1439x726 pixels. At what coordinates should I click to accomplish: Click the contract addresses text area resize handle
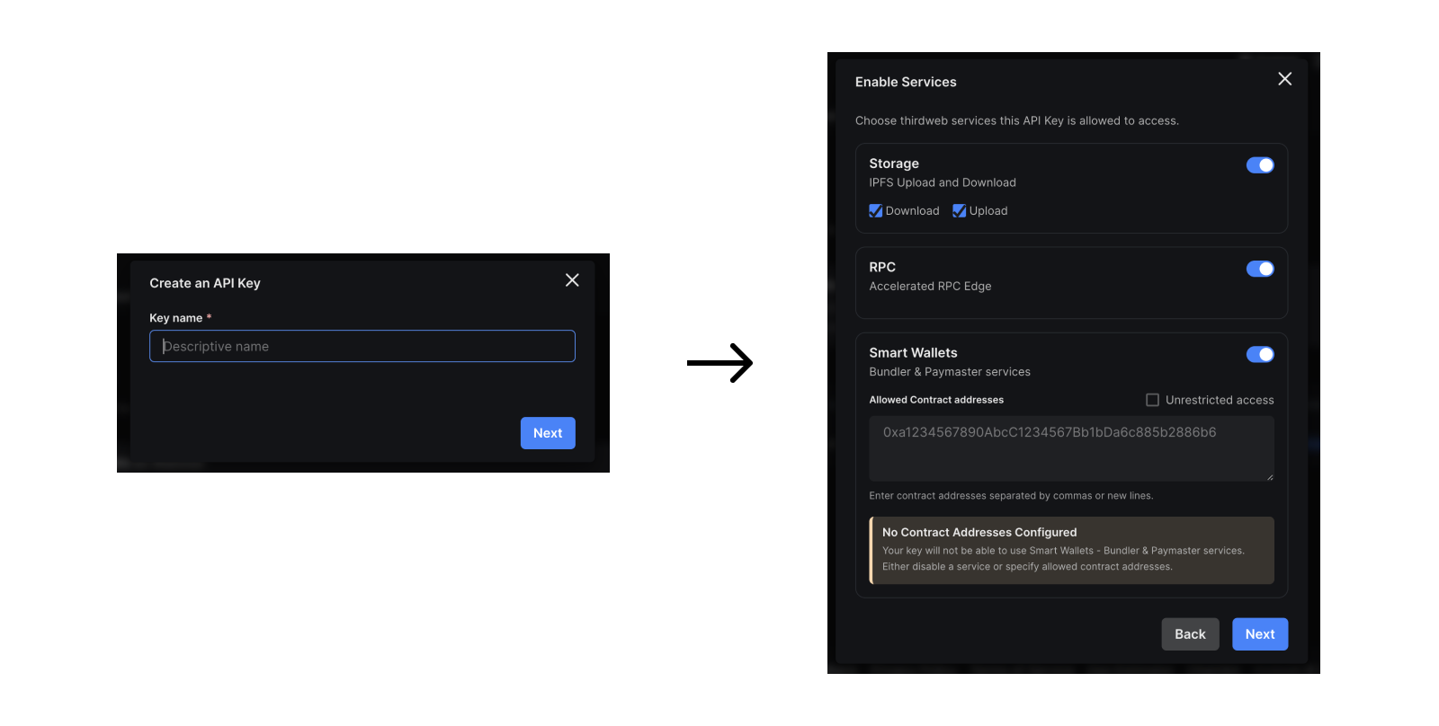[1269, 476]
